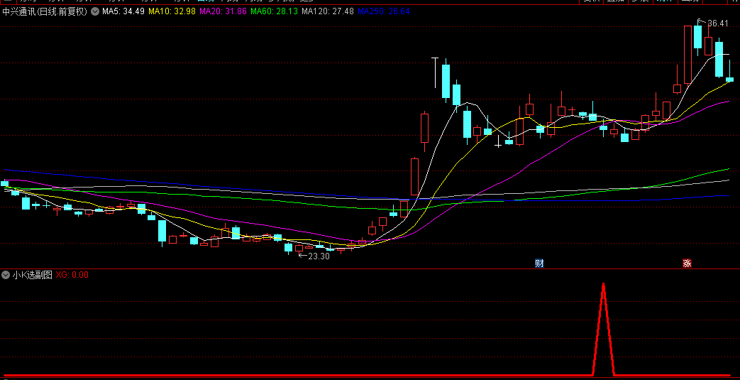The width and height of the screenshot is (740, 380).
Task: Click the MA20: 31.86 label
Action: [x=223, y=11]
